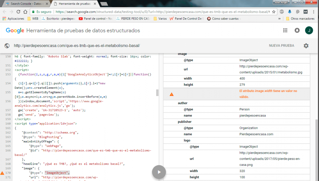Click the Jose Angel profile button
The height and width of the screenshot is (181, 319).
coord(281,2)
